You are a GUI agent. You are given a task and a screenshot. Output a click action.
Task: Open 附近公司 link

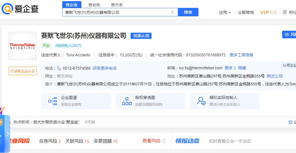(x=275, y=76)
